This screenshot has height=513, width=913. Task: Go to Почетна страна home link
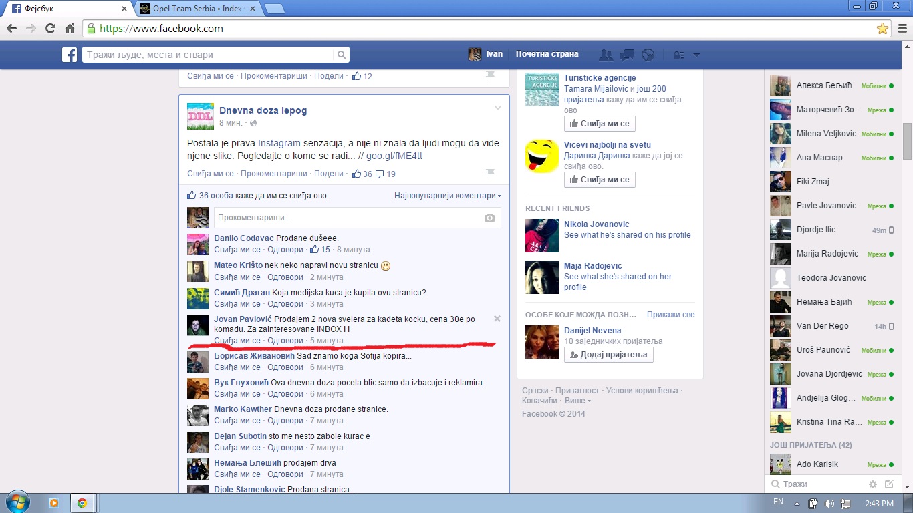click(x=547, y=55)
